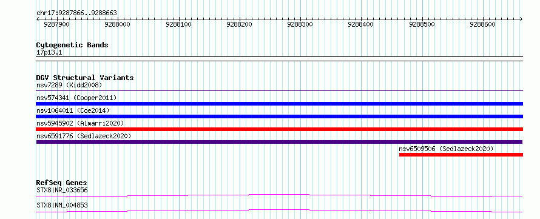
Task: Open variant nsv7289 (Kidd2008) label
Action: coord(69,85)
